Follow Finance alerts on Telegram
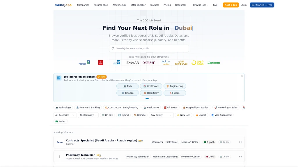The width and height of the screenshot is (298, 167). click(x=127, y=93)
